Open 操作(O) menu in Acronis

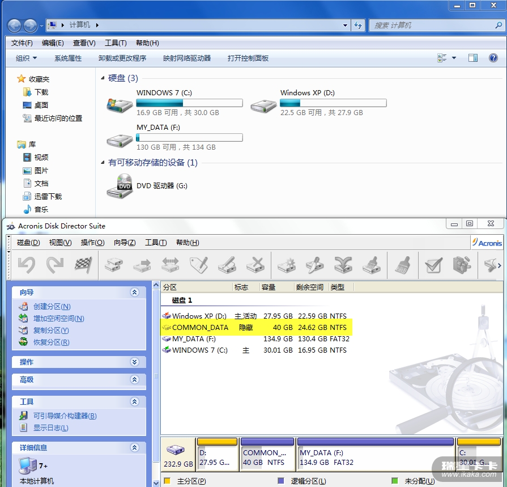pos(92,243)
